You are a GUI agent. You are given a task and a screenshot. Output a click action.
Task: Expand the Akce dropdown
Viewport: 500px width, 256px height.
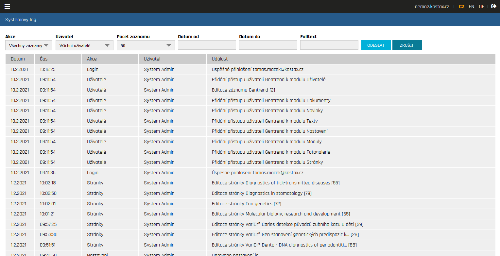tap(29, 45)
